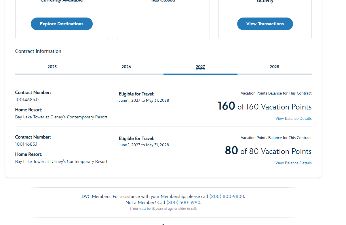
Task: Switch to the 2025 tab
Action: point(52,67)
